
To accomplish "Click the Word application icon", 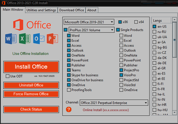I will coord(11,39).
